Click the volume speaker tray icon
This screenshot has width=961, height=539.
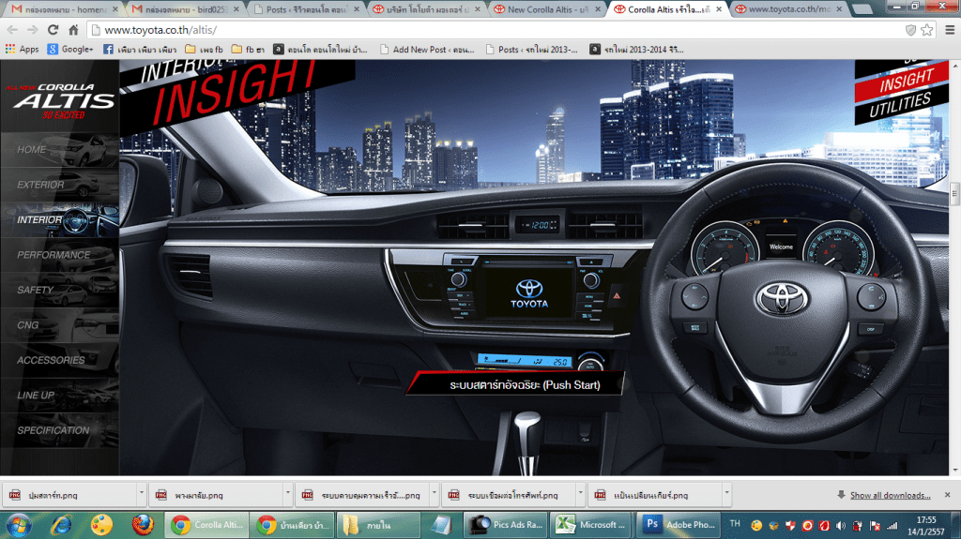point(840,526)
